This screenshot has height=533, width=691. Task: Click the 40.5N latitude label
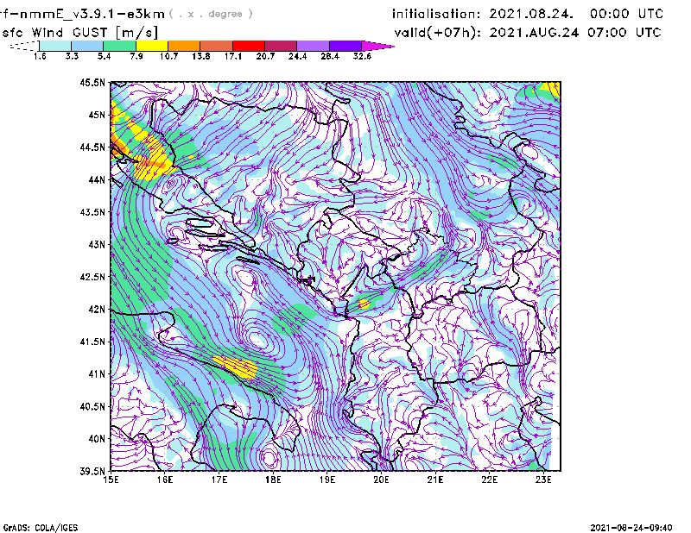[92, 406]
